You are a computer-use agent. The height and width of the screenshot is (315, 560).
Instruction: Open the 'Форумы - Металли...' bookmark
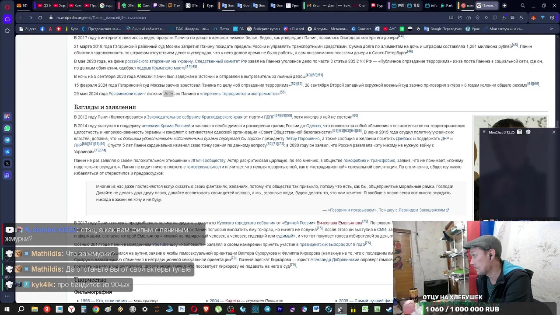pos(327,29)
